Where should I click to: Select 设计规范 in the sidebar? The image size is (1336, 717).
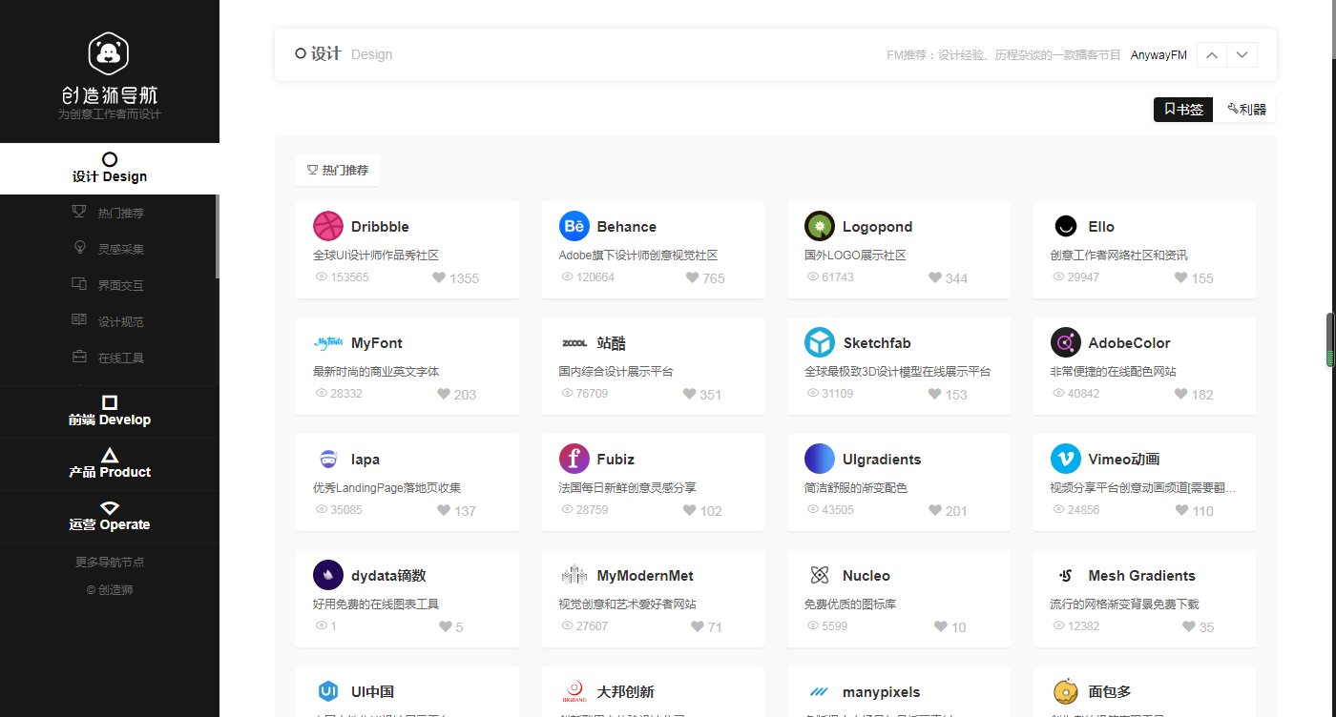(110, 321)
